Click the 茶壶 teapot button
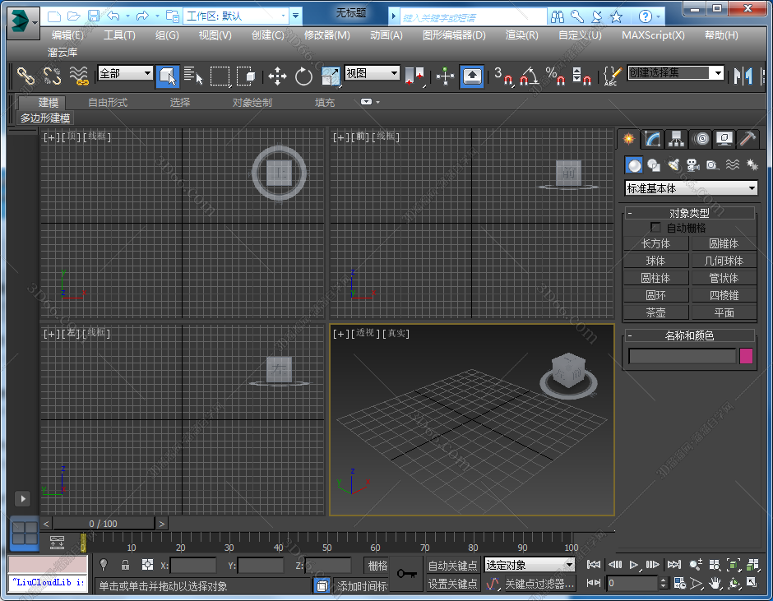Viewport: 773px width, 601px height. click(x=655, y=312)
